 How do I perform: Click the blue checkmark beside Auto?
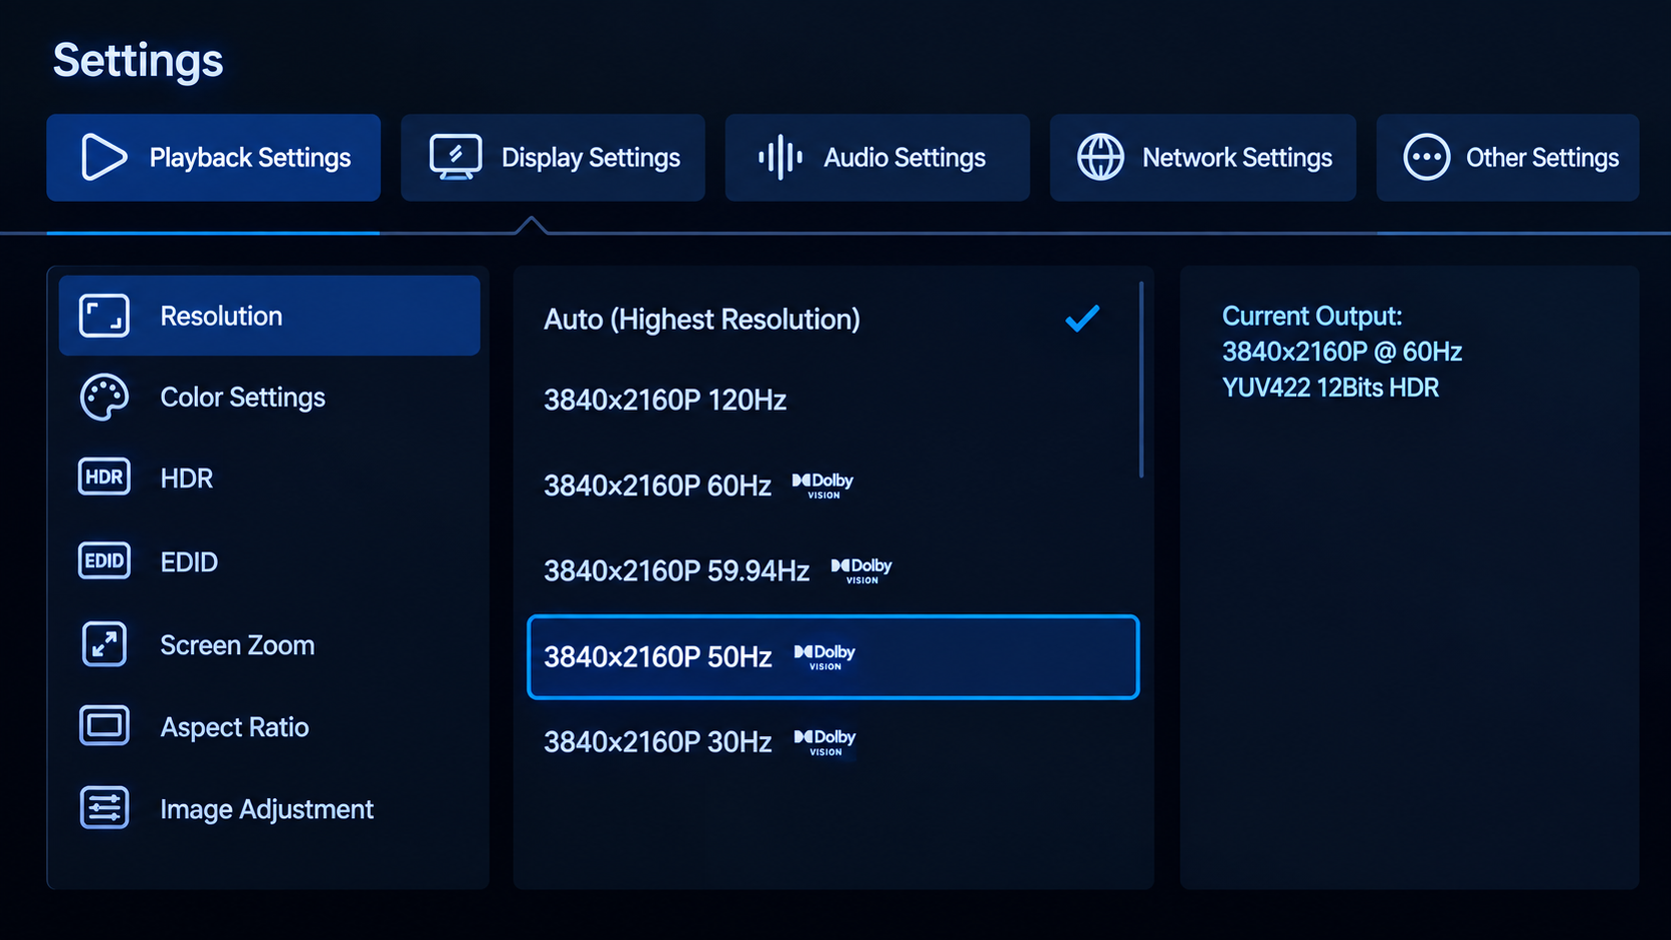[1082, 318]
